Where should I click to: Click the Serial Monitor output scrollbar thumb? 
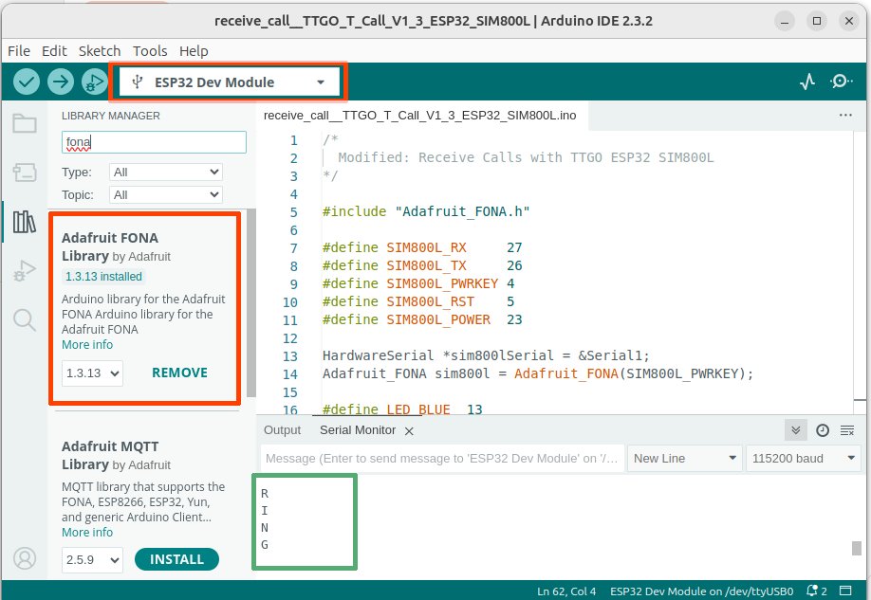click(857, 548)
